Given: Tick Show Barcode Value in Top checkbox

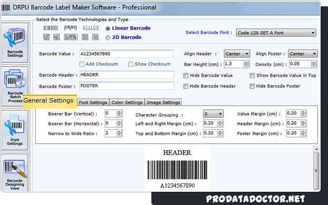Looking at the screenshot, I should 252,76.
